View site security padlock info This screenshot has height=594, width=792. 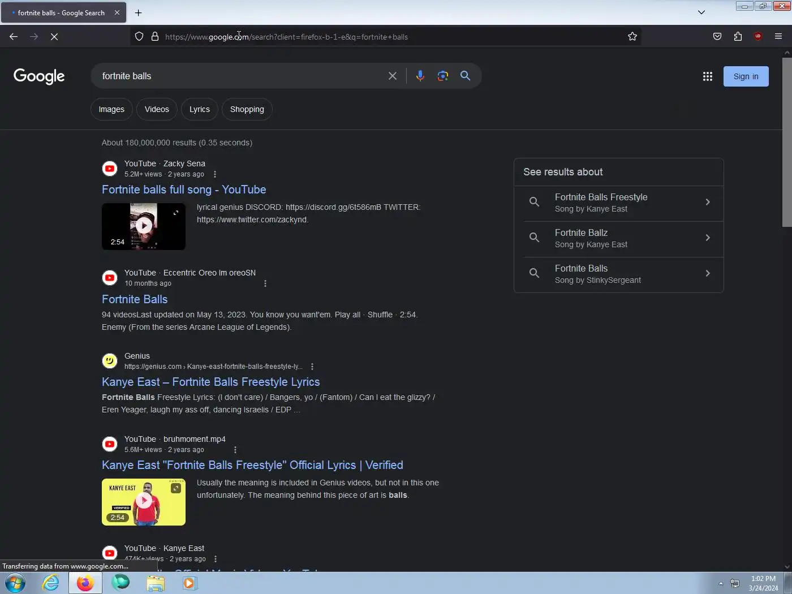(x=155, y=37)
